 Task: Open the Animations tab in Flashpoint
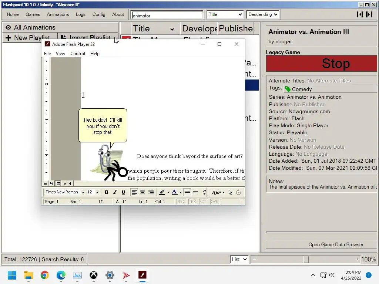coord(58,14)
